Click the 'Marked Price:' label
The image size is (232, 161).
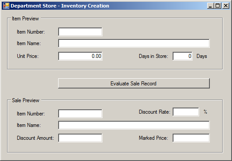153,138
